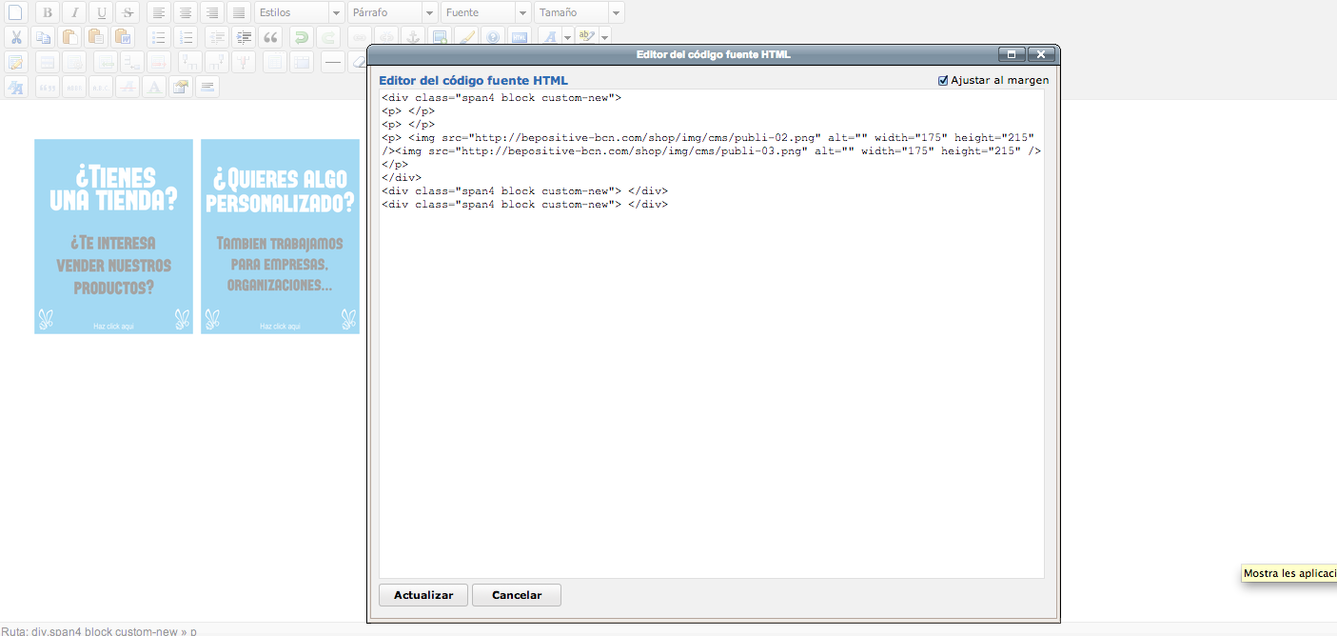Select the '¿Quieres algo personalizado?' image
This screenshot has height=636, width=1337.
click(280, 236)
